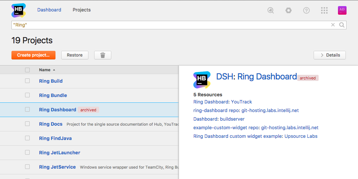Click the Create project button
The image size is (358, 179).
point(33,55)
